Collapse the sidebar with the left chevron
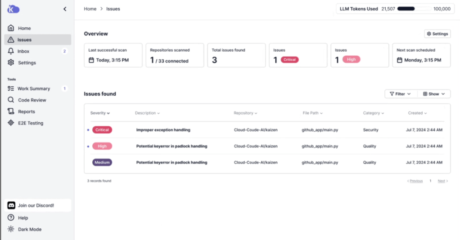The image size is (460, 240). pyautogui.click(x=65, y=9)
